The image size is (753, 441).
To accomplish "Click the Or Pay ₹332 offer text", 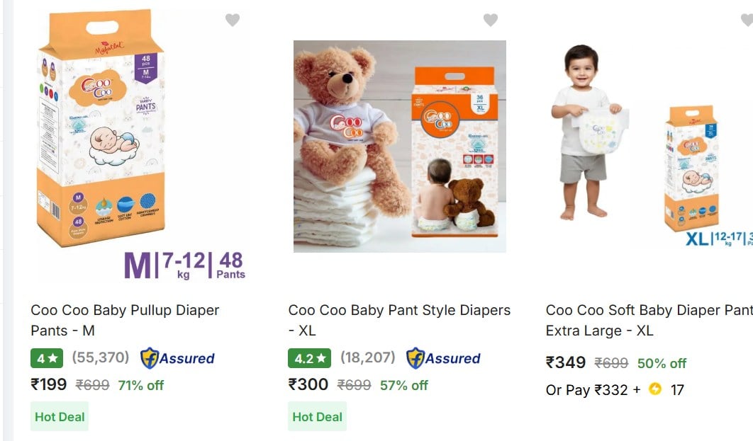I will pos(593,390).
